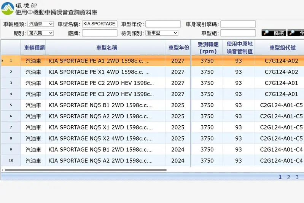Click the horizontal scrollbar thumb under the table
This screenshot has width=304, height=203.
click(x=86, y=170)
